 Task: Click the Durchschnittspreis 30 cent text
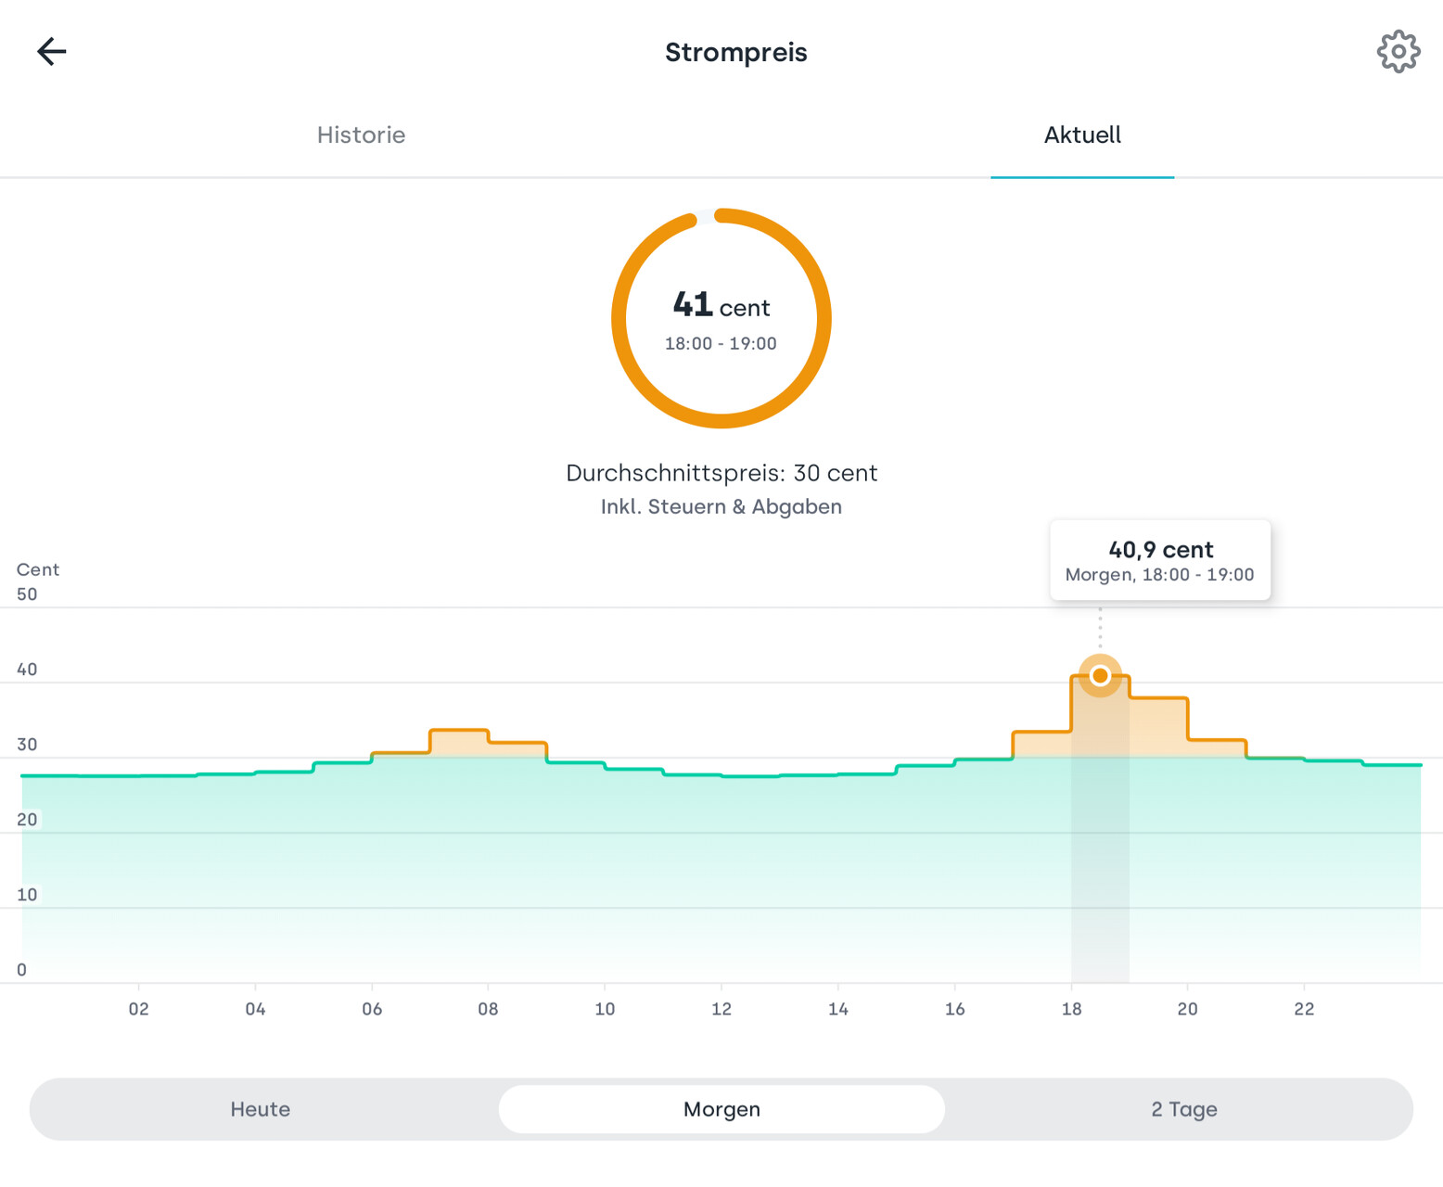721,473
